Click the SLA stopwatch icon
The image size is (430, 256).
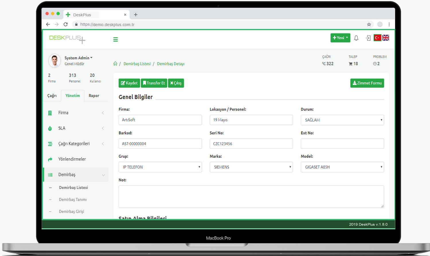tap(50, 128)
